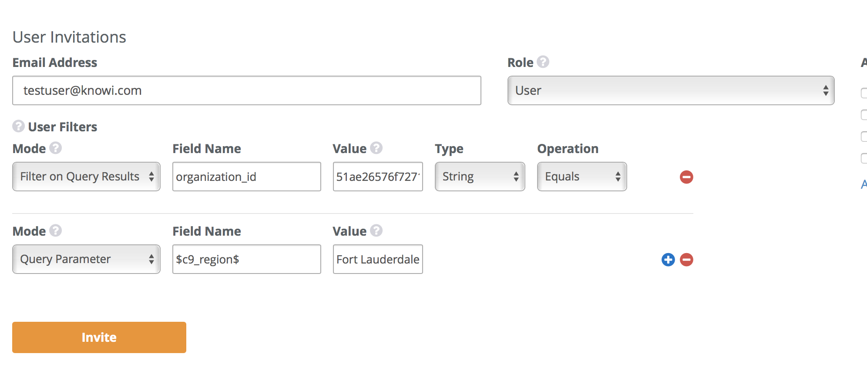
Task: Click the help icon beside Role
Action: coord(543,62)
